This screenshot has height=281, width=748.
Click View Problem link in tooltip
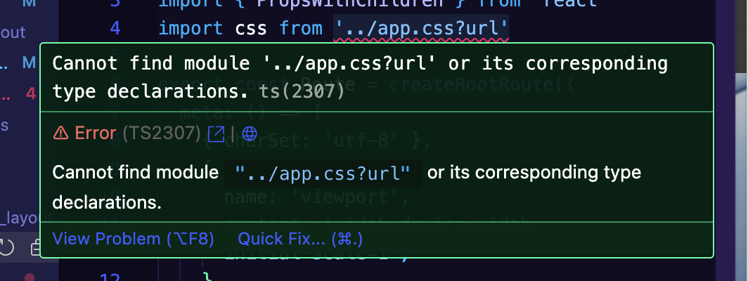pyautogui.click(x=133, y=239)
